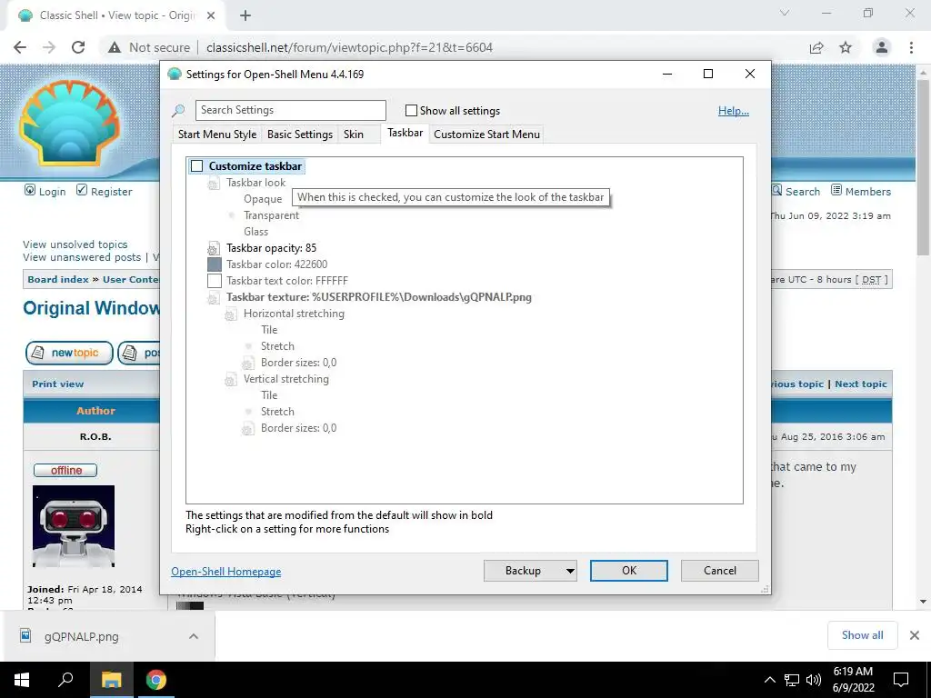The image size is (931, 698).
Task: Select Tile under Vertical stretching
Action: point(269,394)
